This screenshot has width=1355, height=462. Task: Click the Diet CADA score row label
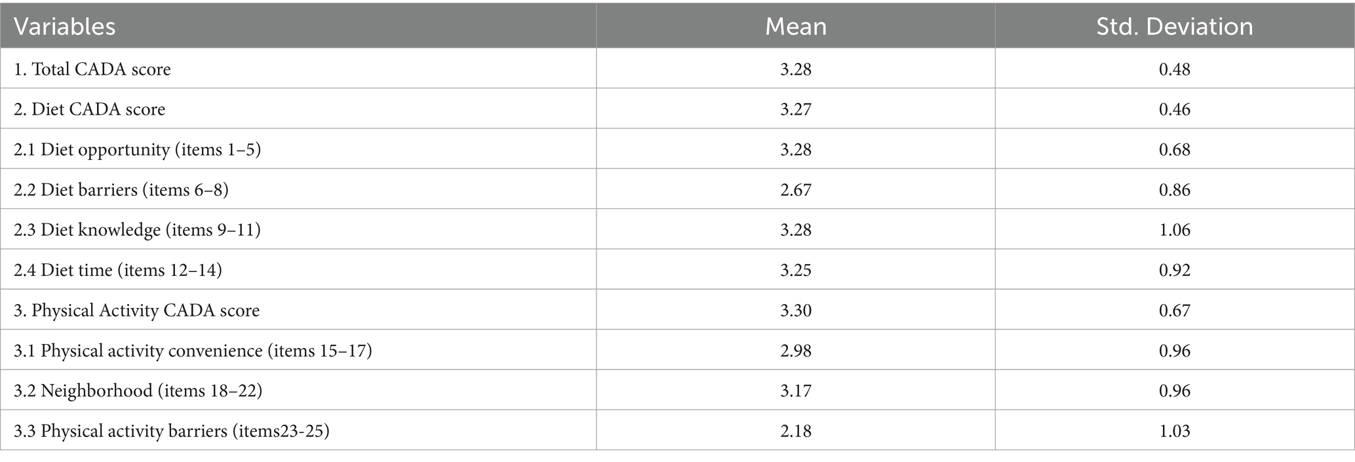(90, 109)
